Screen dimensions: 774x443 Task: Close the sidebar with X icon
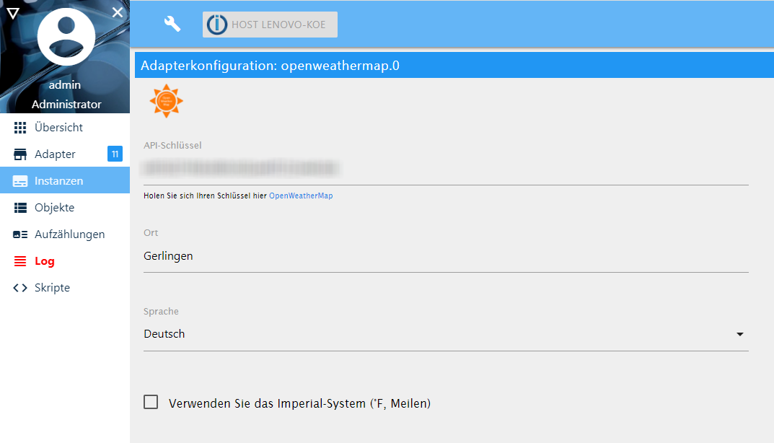click(118, 12)
